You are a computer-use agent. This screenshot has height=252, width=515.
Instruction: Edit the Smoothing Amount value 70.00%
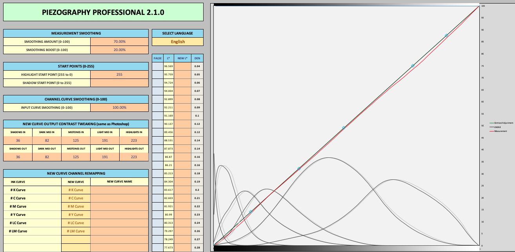click(120, 42)
